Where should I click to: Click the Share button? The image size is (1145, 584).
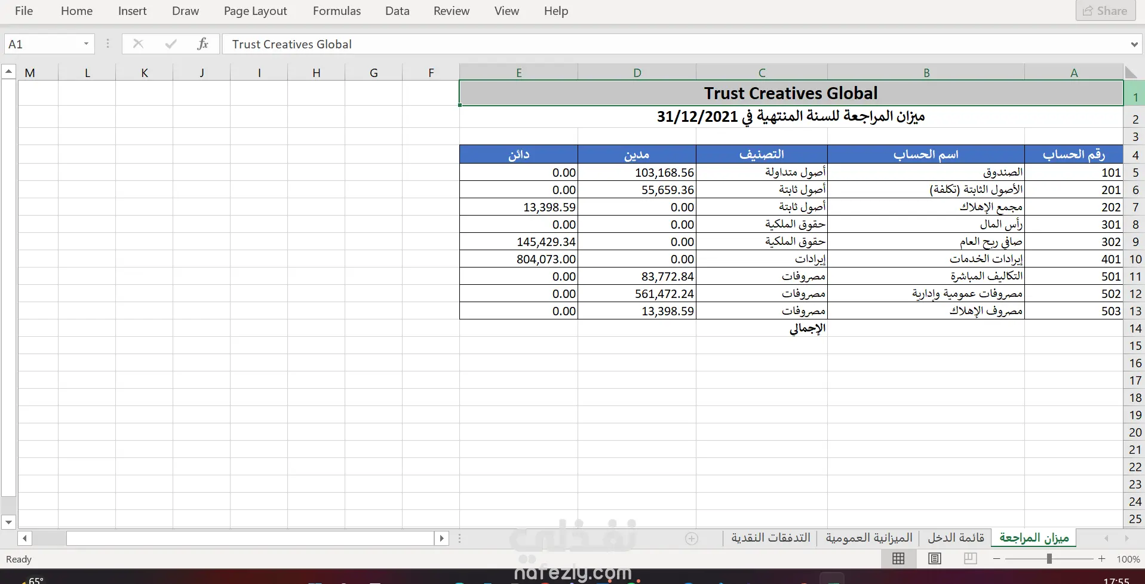click(x=1105, y=11)
